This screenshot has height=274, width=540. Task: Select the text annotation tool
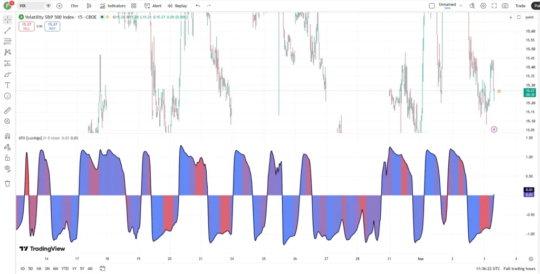pyautogui.click(x=7, y=85)
